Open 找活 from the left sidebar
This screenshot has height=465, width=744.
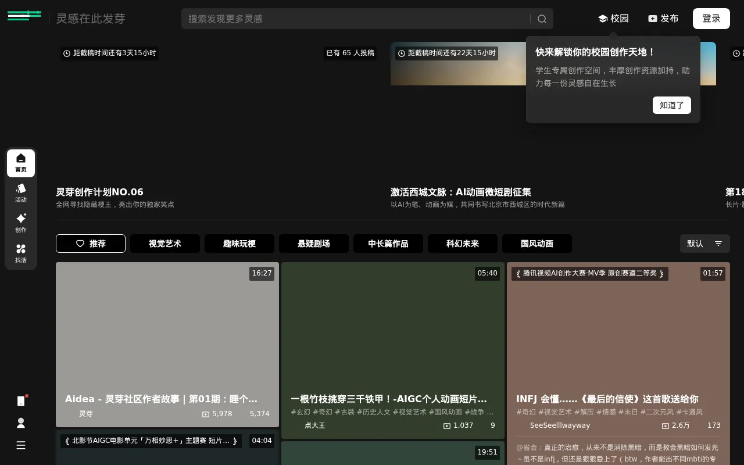[x=21, y=254]
